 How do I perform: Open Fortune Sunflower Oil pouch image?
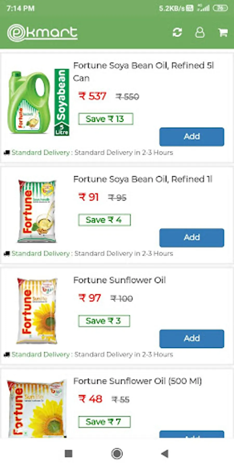click(x=37, y=311)
